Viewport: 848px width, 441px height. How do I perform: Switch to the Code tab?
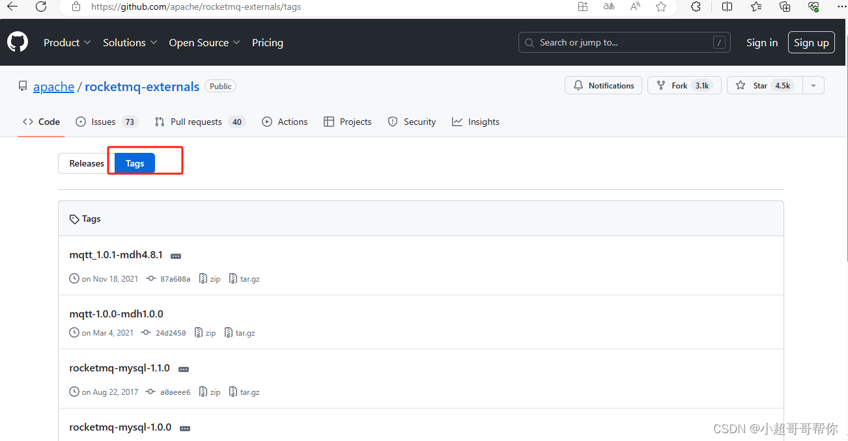(41, 122)
